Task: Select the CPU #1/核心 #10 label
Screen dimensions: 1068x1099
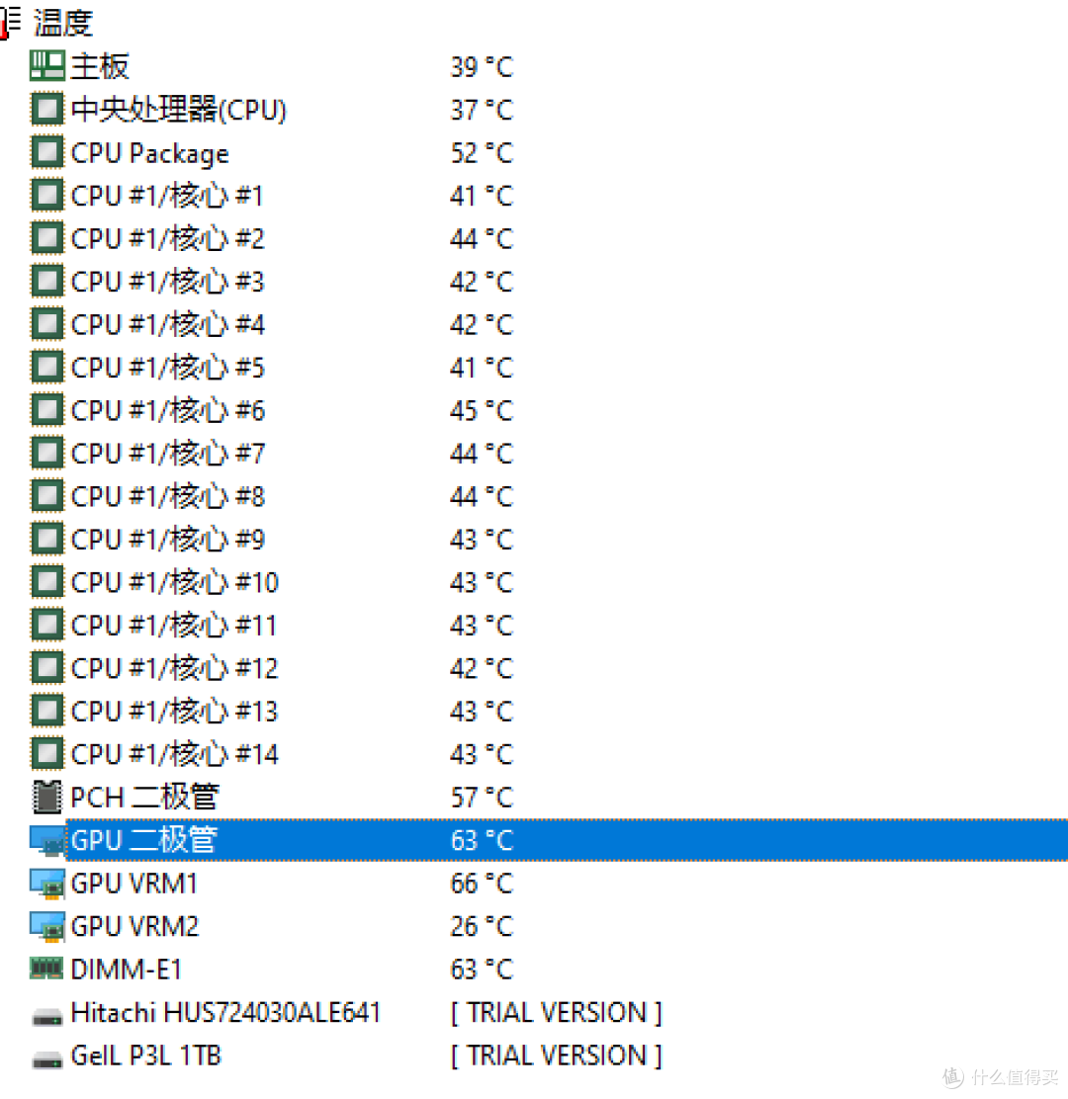Action: coord(175,582)
